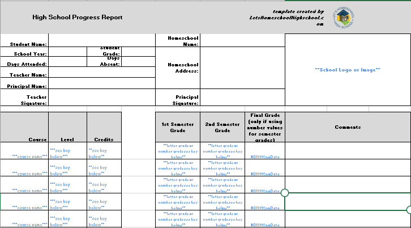The image size is (411, 228).
Task: Select the Teacher Name label cell
Action: 24,72
